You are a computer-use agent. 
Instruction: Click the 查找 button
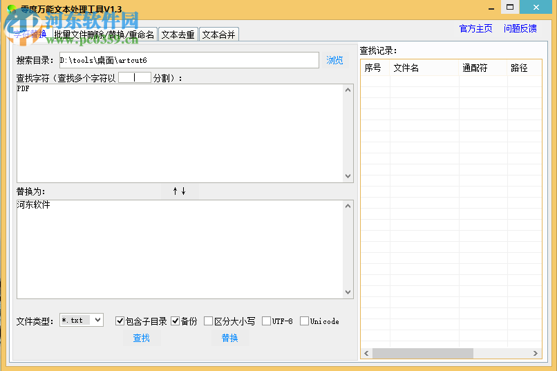(x=142, y=338)
